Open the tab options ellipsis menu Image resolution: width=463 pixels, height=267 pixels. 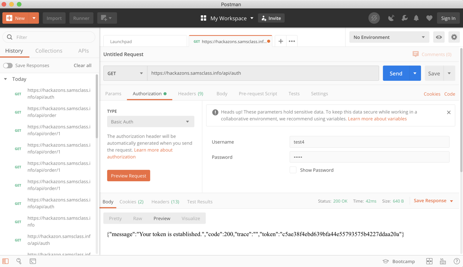point(292,41)
